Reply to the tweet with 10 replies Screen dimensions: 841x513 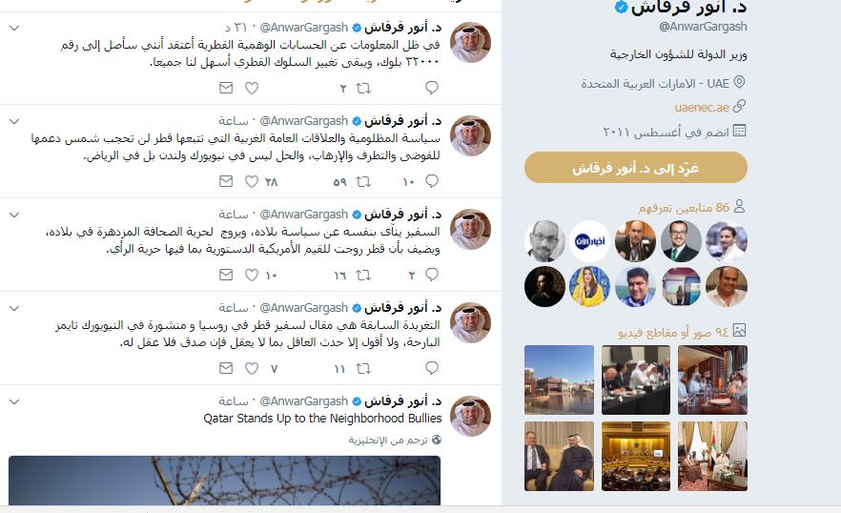click(x=432, y=181)
